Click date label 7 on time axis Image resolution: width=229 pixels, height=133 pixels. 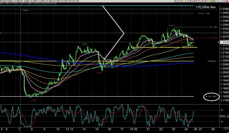(x=19, y=129)
